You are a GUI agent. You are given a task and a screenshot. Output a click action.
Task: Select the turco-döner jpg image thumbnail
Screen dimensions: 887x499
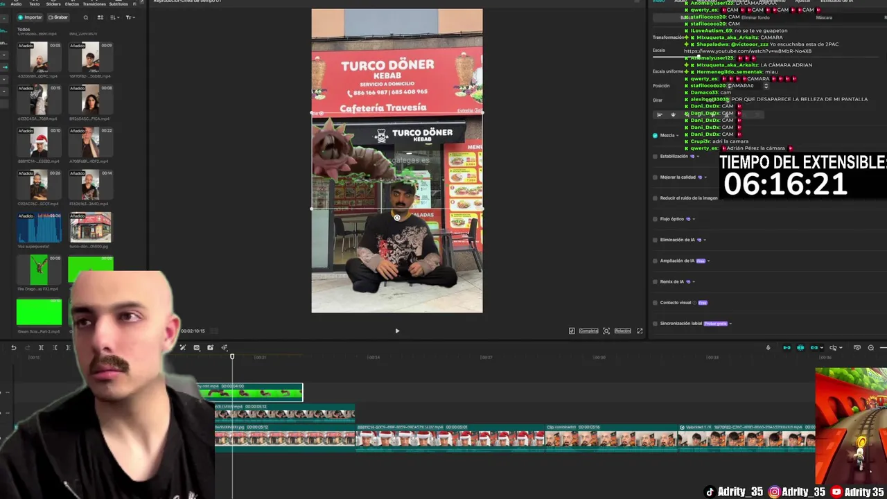click(90, 228)
